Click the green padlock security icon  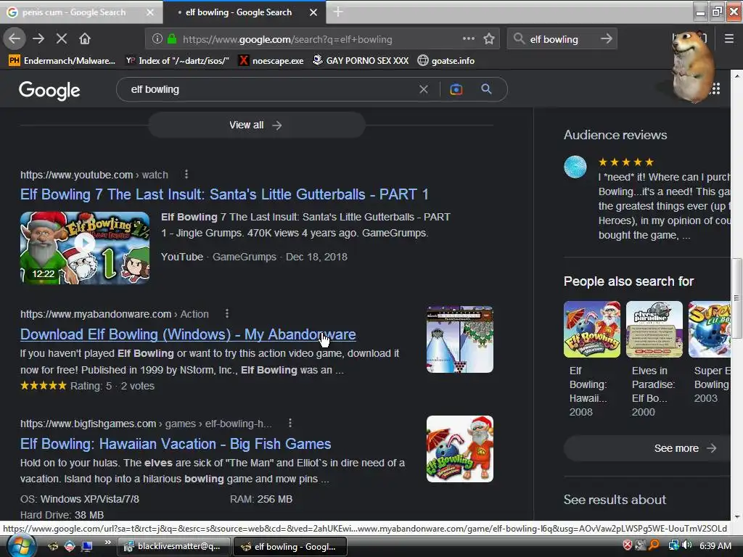point(172,39)
